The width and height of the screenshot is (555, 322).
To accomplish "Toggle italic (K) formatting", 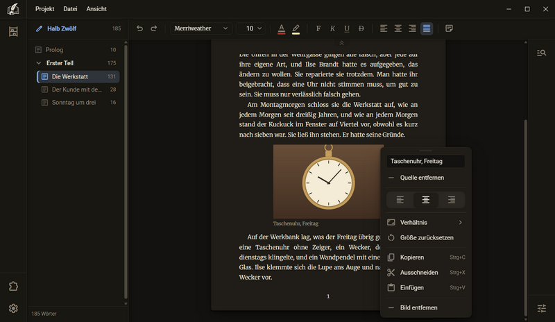I will 332,28.
